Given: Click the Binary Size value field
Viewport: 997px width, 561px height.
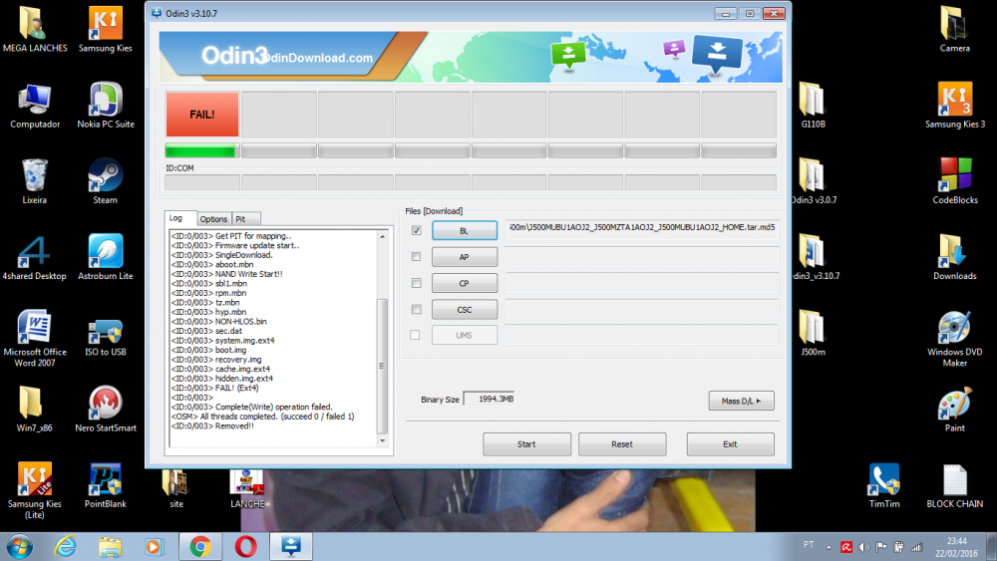Looking at the screenshot, I should tap(489, 399).
